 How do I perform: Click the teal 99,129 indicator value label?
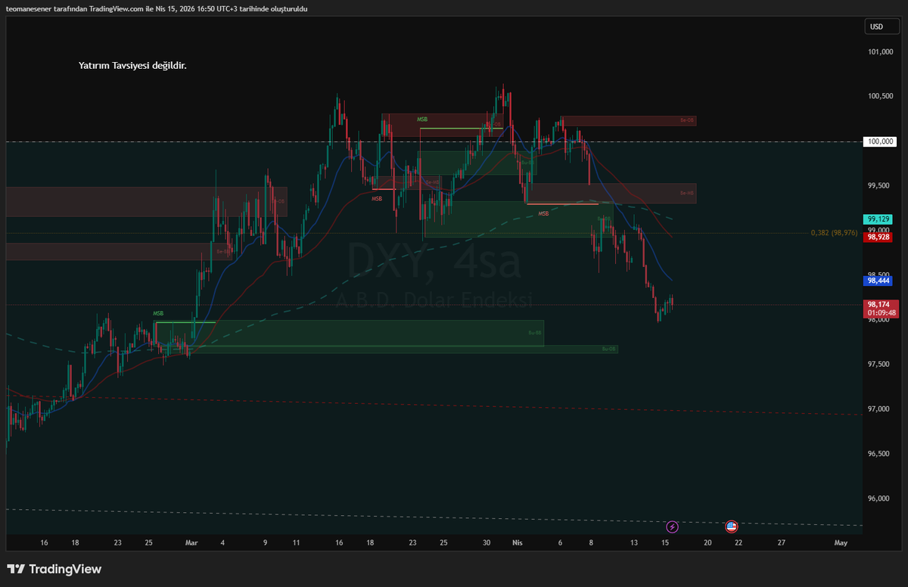878,218
